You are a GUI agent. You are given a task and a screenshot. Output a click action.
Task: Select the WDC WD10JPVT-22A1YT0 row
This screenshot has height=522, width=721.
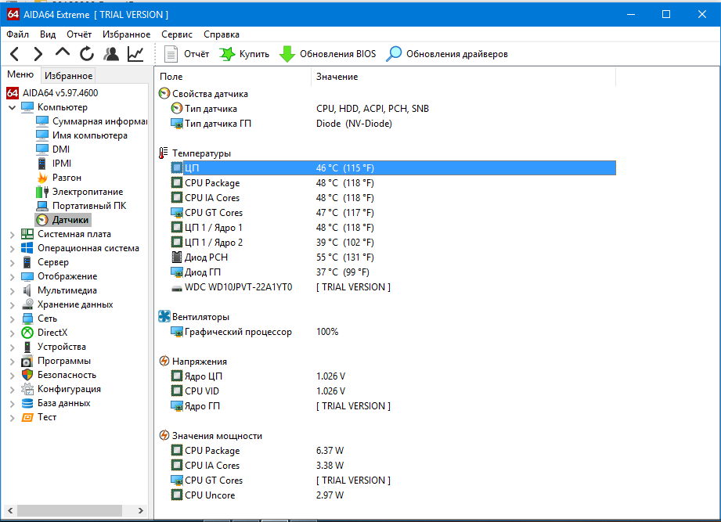coord(393,287)
